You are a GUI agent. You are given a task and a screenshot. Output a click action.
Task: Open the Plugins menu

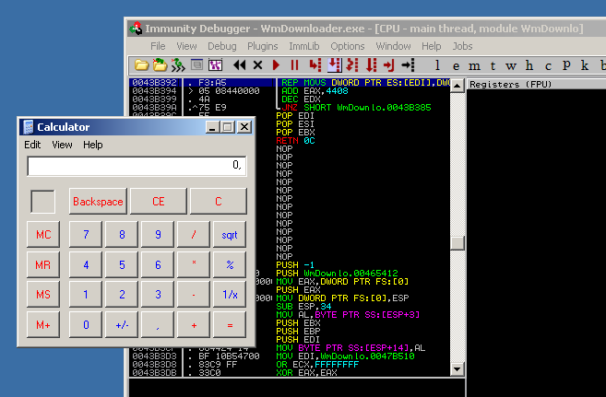coord(263,46)
